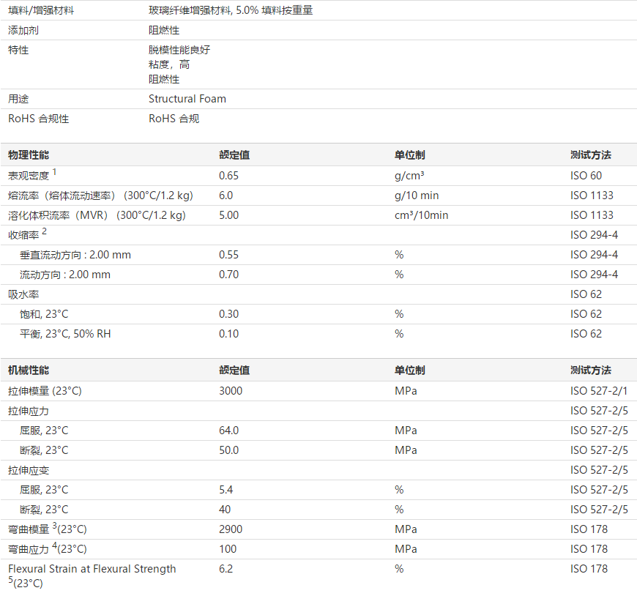The image size is (637, 596).
Task: Click footnote 1 beside 表观密度
Action: click(x=54, y=172)
